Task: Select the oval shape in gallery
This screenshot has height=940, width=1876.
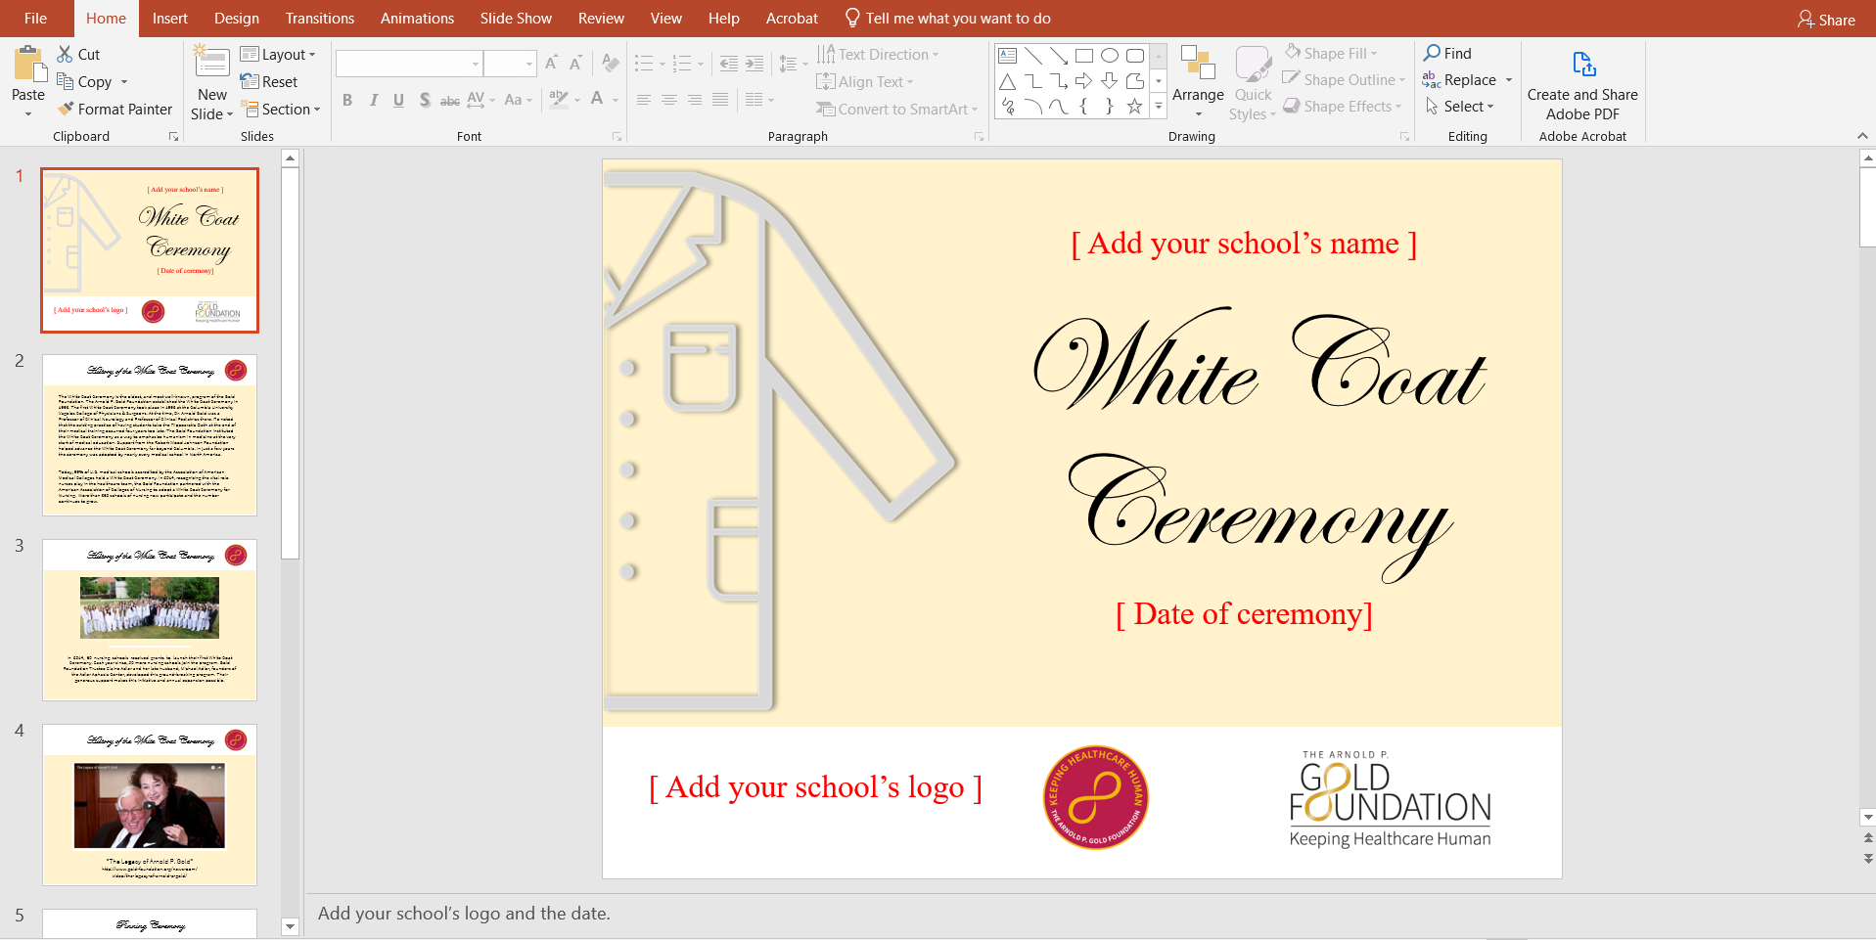Action: pyautogui.click(x=1109, y=56)
